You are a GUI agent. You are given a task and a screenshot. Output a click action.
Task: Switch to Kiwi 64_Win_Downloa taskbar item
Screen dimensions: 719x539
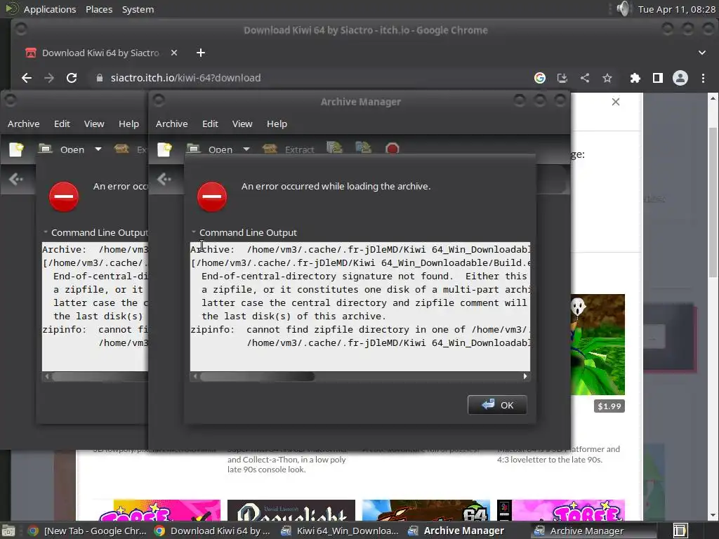click(340, 531)
